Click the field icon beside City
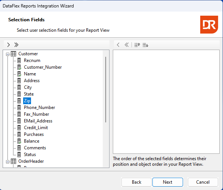The width and height of the screenshot is (223, 190). click(x=19, y=87)
